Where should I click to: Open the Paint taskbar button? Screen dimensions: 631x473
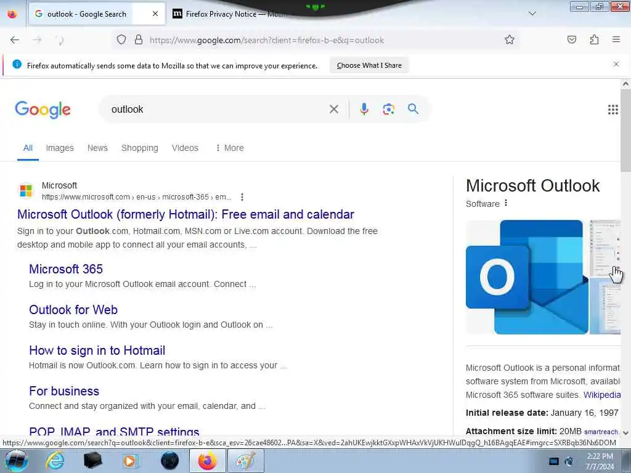coord(245,461)
